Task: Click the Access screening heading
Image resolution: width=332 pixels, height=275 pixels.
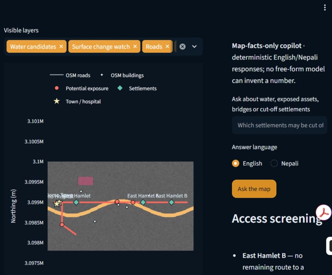Action: (277, 219)
